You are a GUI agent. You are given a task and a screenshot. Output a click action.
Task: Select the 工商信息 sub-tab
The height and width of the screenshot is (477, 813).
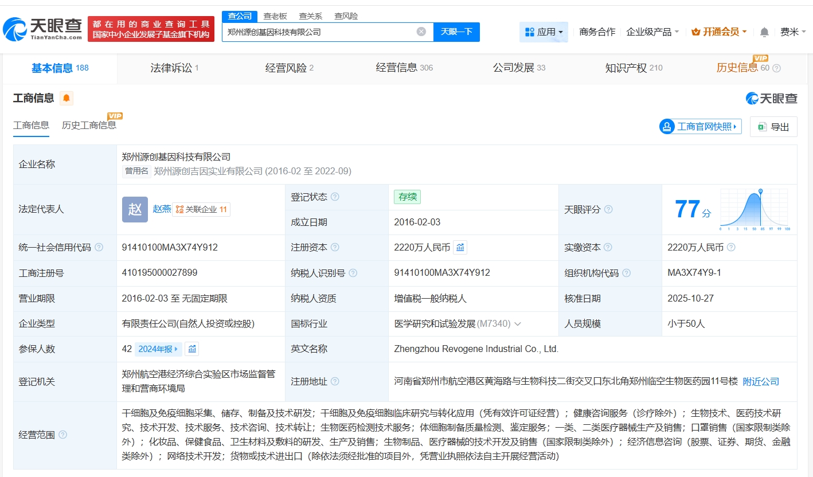coord(31,125)
